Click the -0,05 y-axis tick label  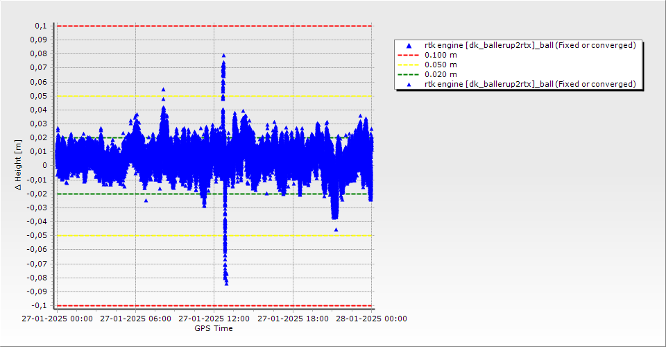pyautogui.click(x=37, y=235)
